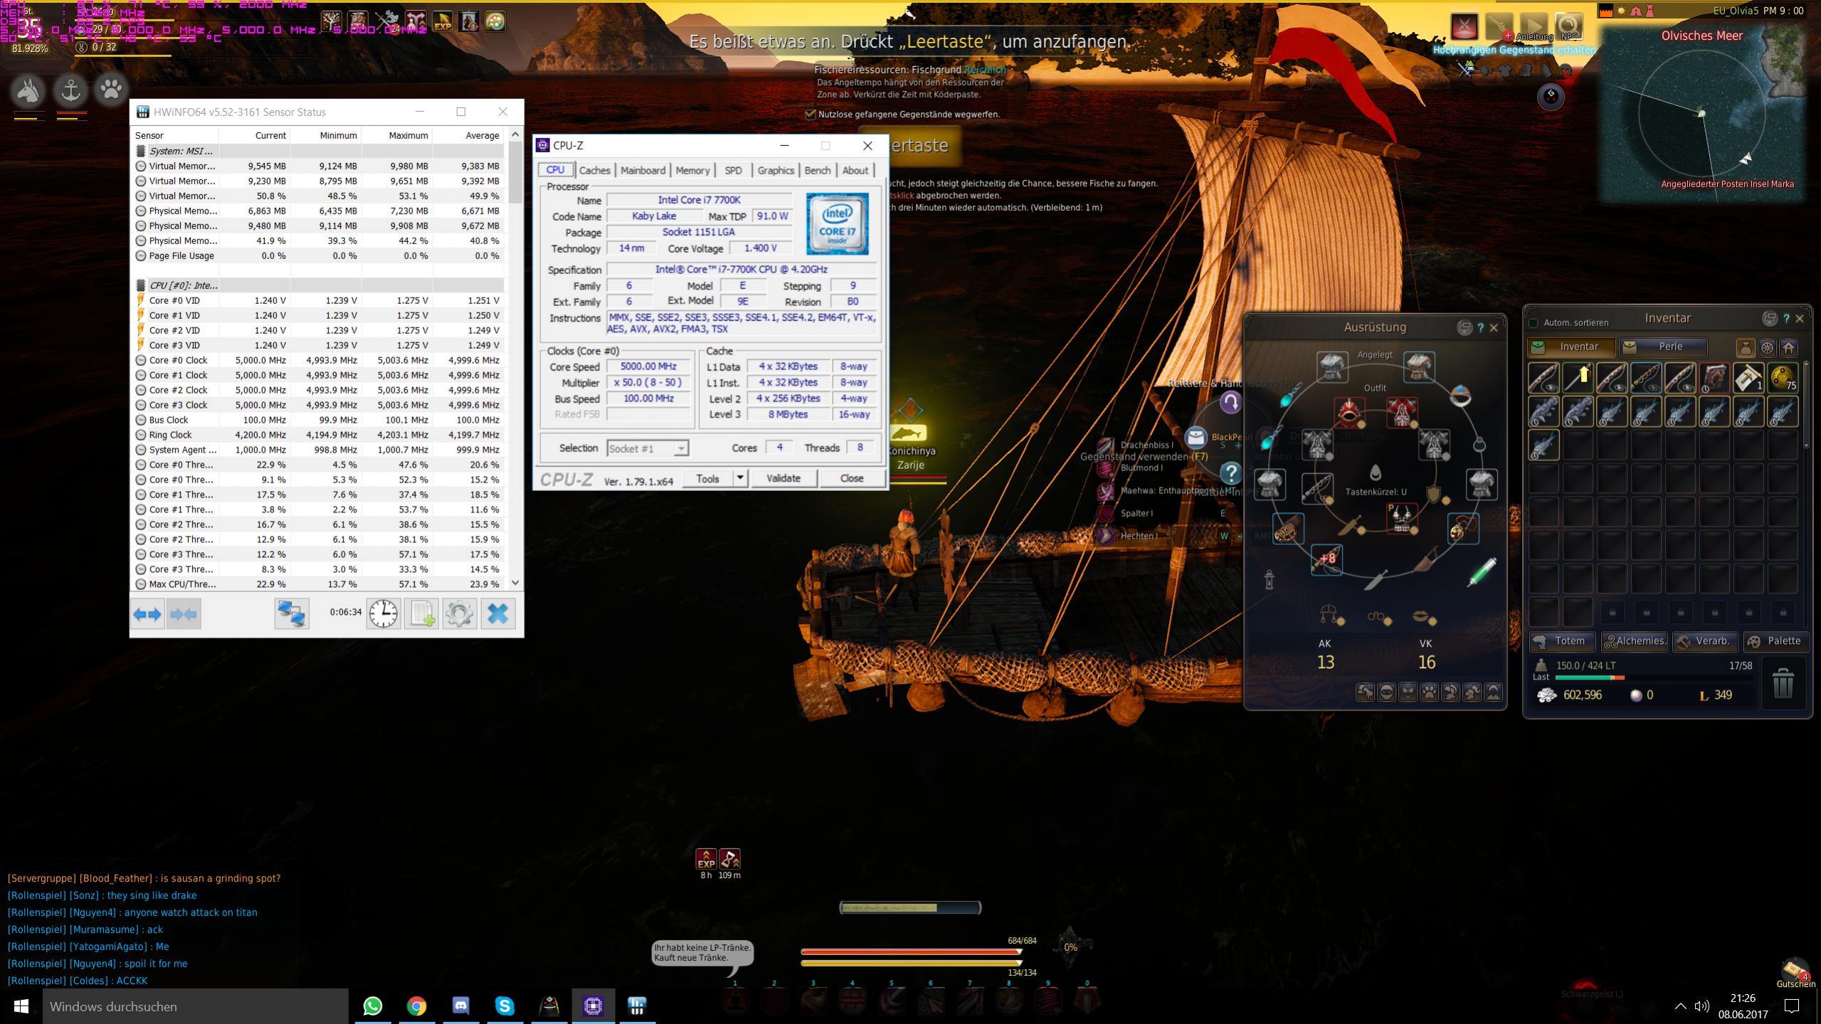Show hidden icons in the system tray
Viewport: 1821px width, 1024px height.
(1680, 1005)
